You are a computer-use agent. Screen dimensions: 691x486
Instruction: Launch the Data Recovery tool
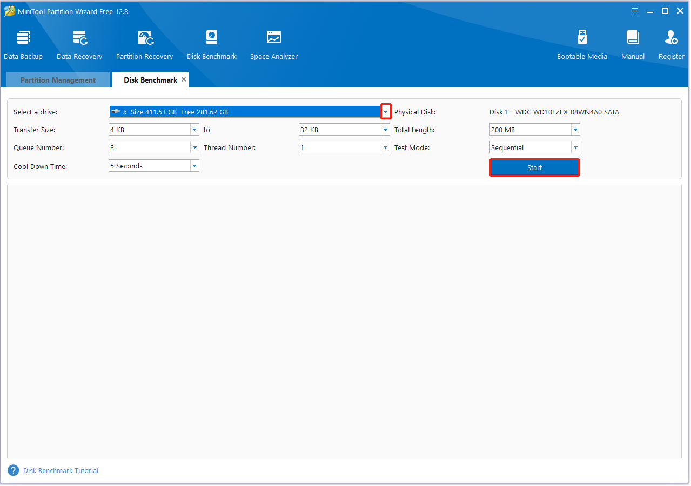(79, 45)
